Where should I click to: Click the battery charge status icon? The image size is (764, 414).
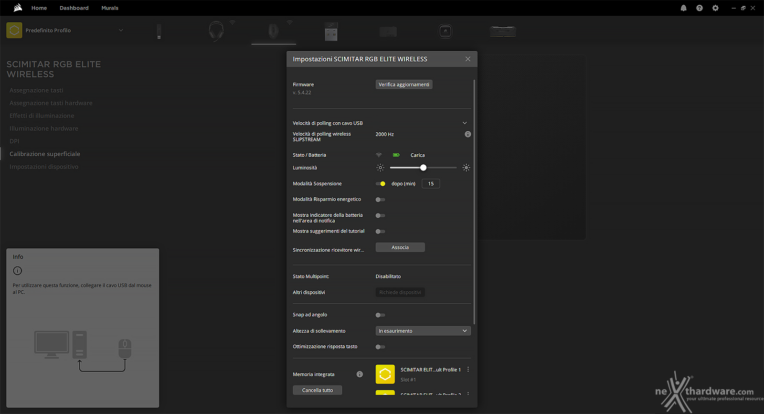point(396,155)
